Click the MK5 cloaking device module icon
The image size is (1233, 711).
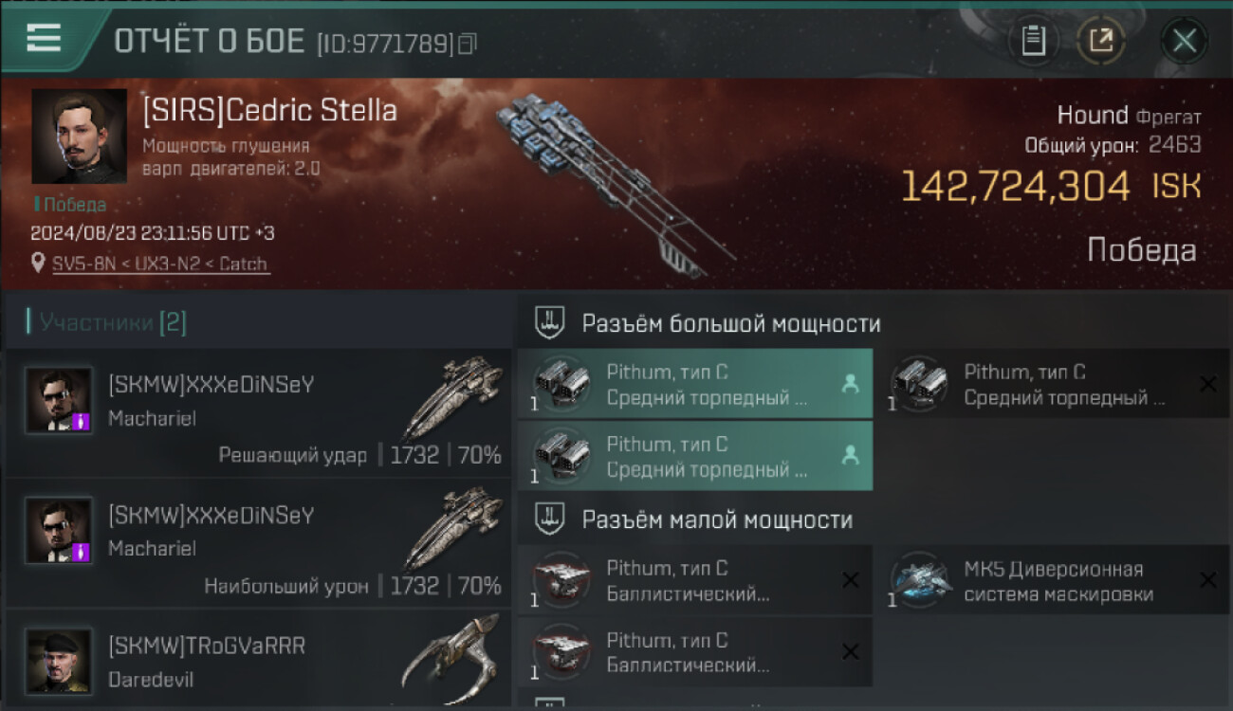922,579
